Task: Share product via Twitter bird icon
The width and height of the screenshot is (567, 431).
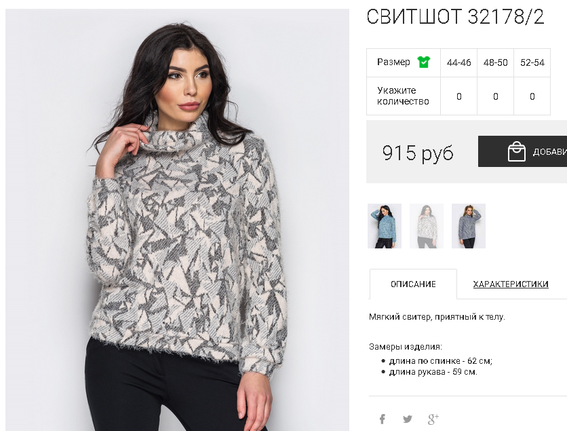Action: pyautogui.click(x=408, y=419)
